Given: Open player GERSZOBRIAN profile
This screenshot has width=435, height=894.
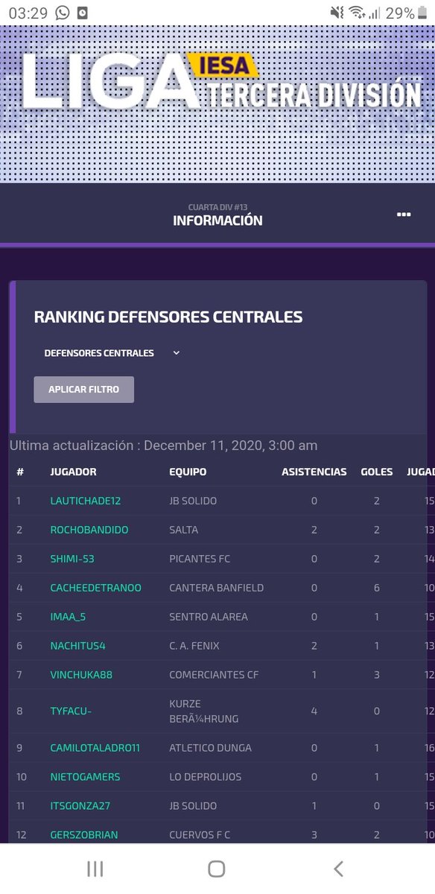Looking at the screenshot, I should [83, 835].
